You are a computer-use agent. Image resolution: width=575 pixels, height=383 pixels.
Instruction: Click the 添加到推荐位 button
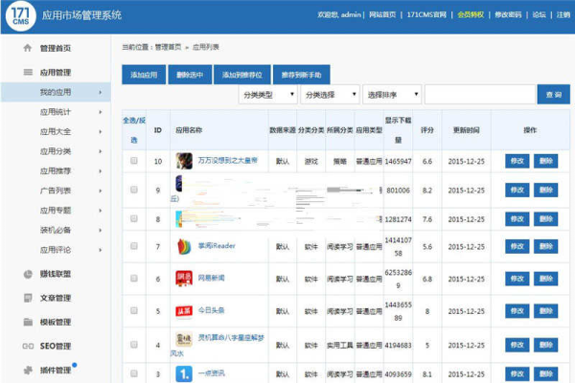[x=242, y=75]
